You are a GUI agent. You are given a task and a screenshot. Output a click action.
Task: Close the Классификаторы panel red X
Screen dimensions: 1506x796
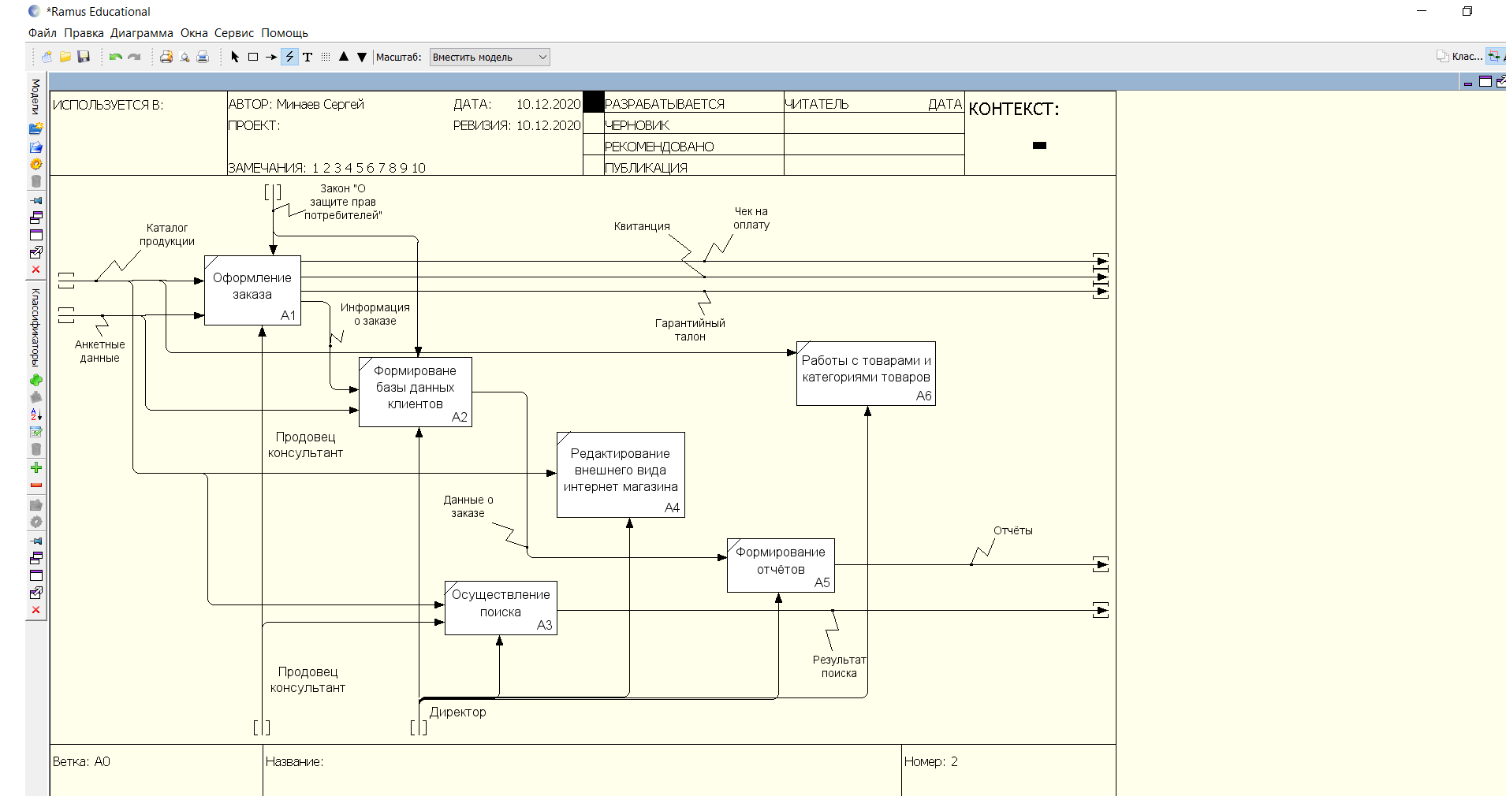click(35, 610)
